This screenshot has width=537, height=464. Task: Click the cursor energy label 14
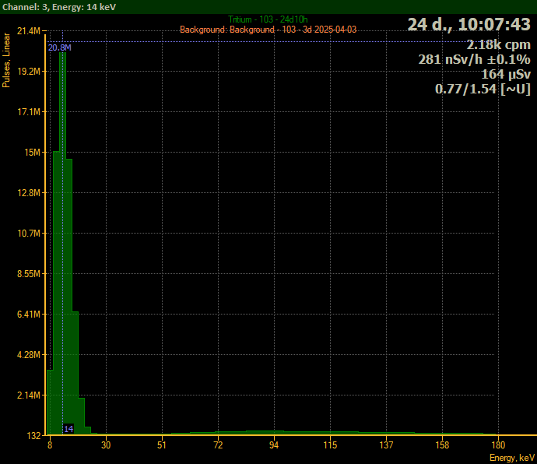[68, 429]
